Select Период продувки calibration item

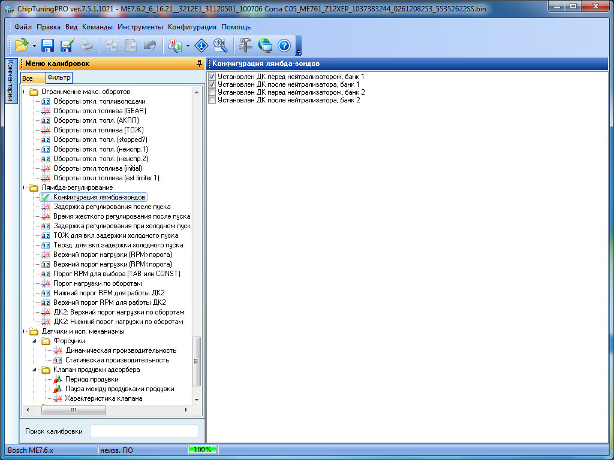(x=92, y=379)
